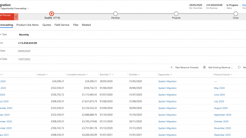Open the July 2020 previous forecast link

click(219, 101)
